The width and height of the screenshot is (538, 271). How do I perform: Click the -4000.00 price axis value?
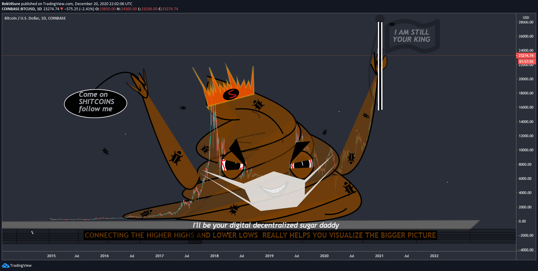(x=525, y=250)
